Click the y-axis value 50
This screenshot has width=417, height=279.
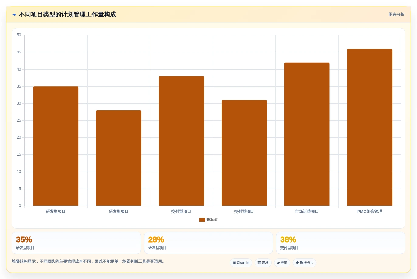click(19, 35)
